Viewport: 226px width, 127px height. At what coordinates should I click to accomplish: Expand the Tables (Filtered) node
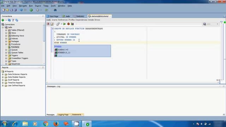click(x=6, y=30)
